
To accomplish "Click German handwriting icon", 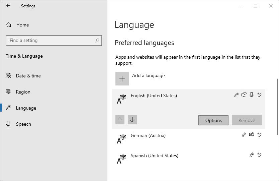I will click(252, 134).
